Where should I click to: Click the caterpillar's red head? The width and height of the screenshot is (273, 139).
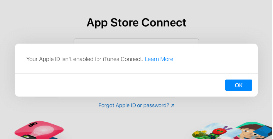[x=220, y=131]
